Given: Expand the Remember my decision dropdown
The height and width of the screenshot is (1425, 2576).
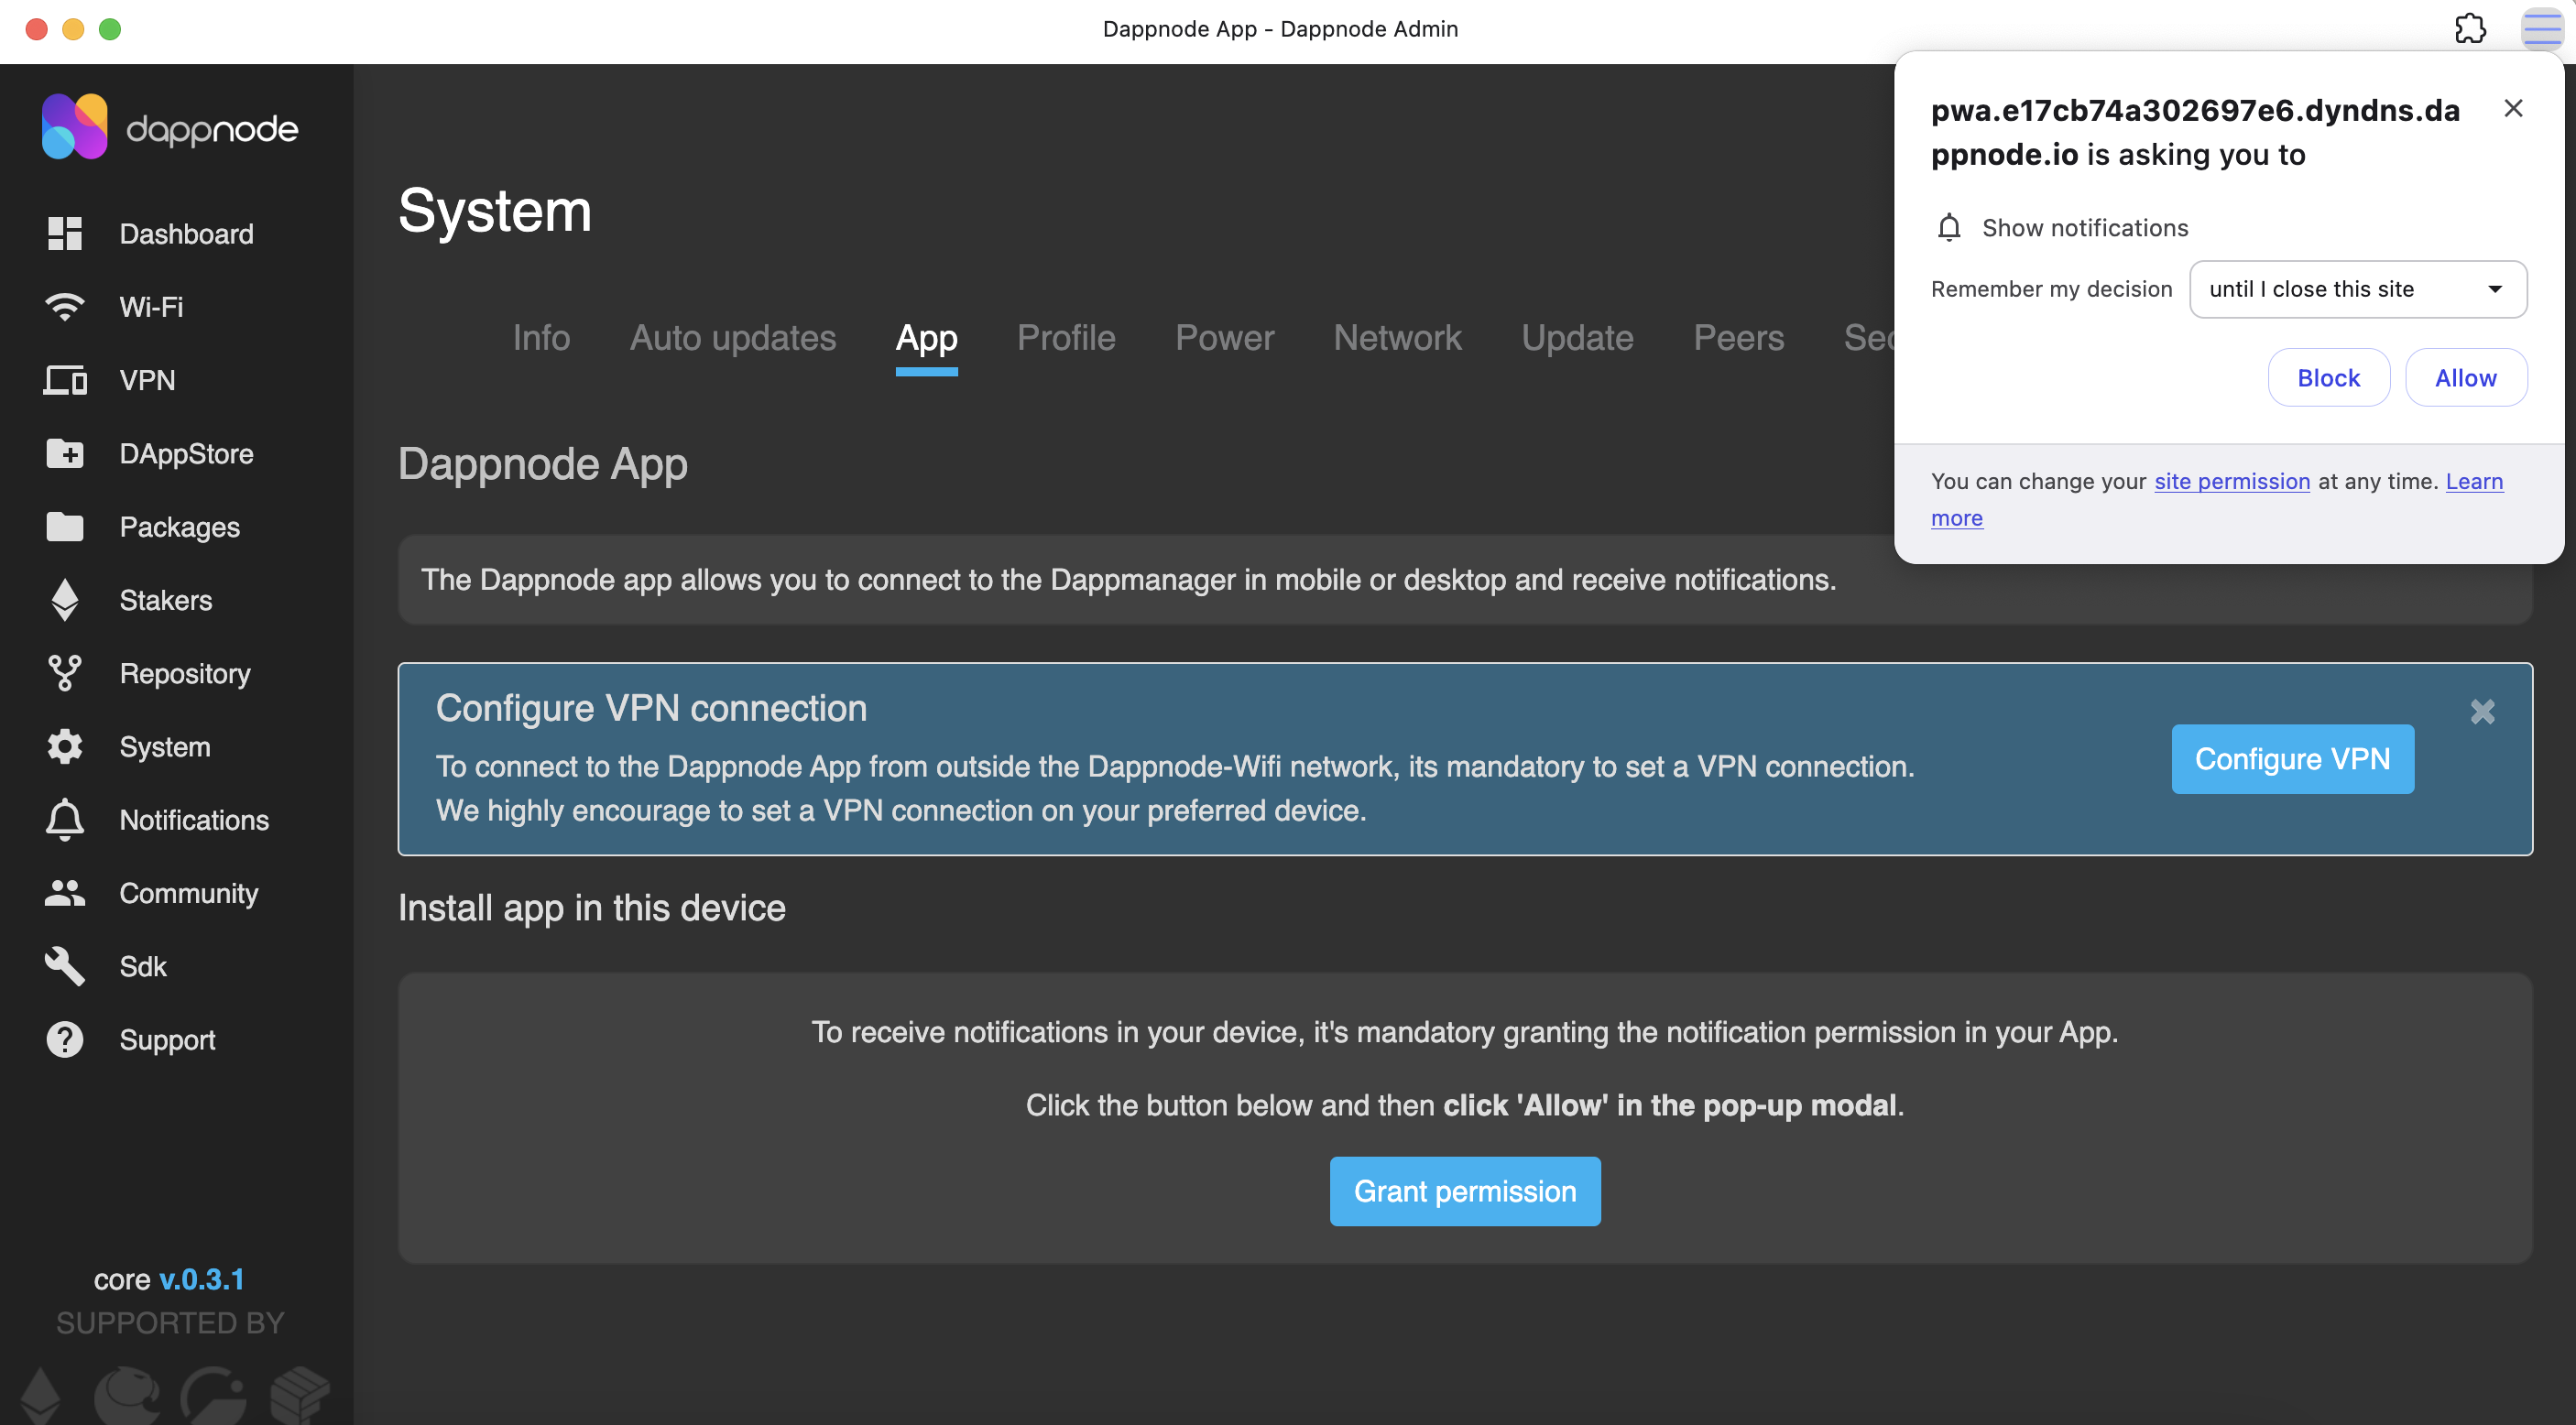Looking at the screenshot, I should 2357,290.
